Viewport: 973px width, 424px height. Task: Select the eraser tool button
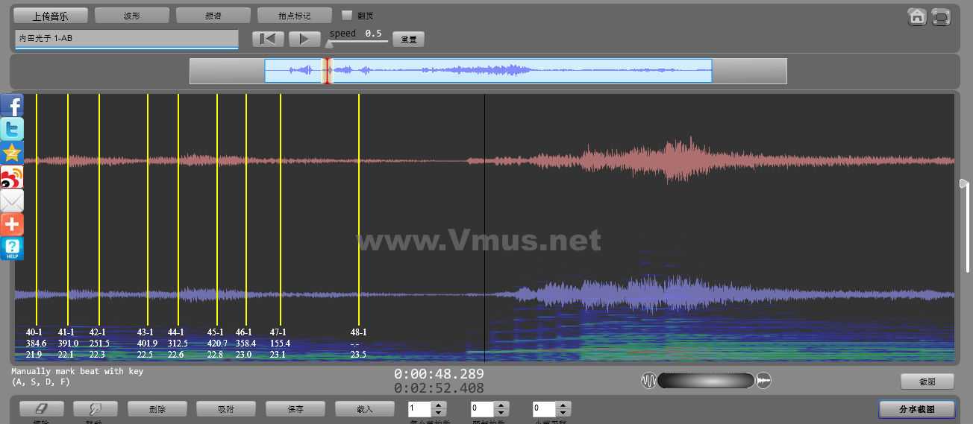click(x=41, y=409)
